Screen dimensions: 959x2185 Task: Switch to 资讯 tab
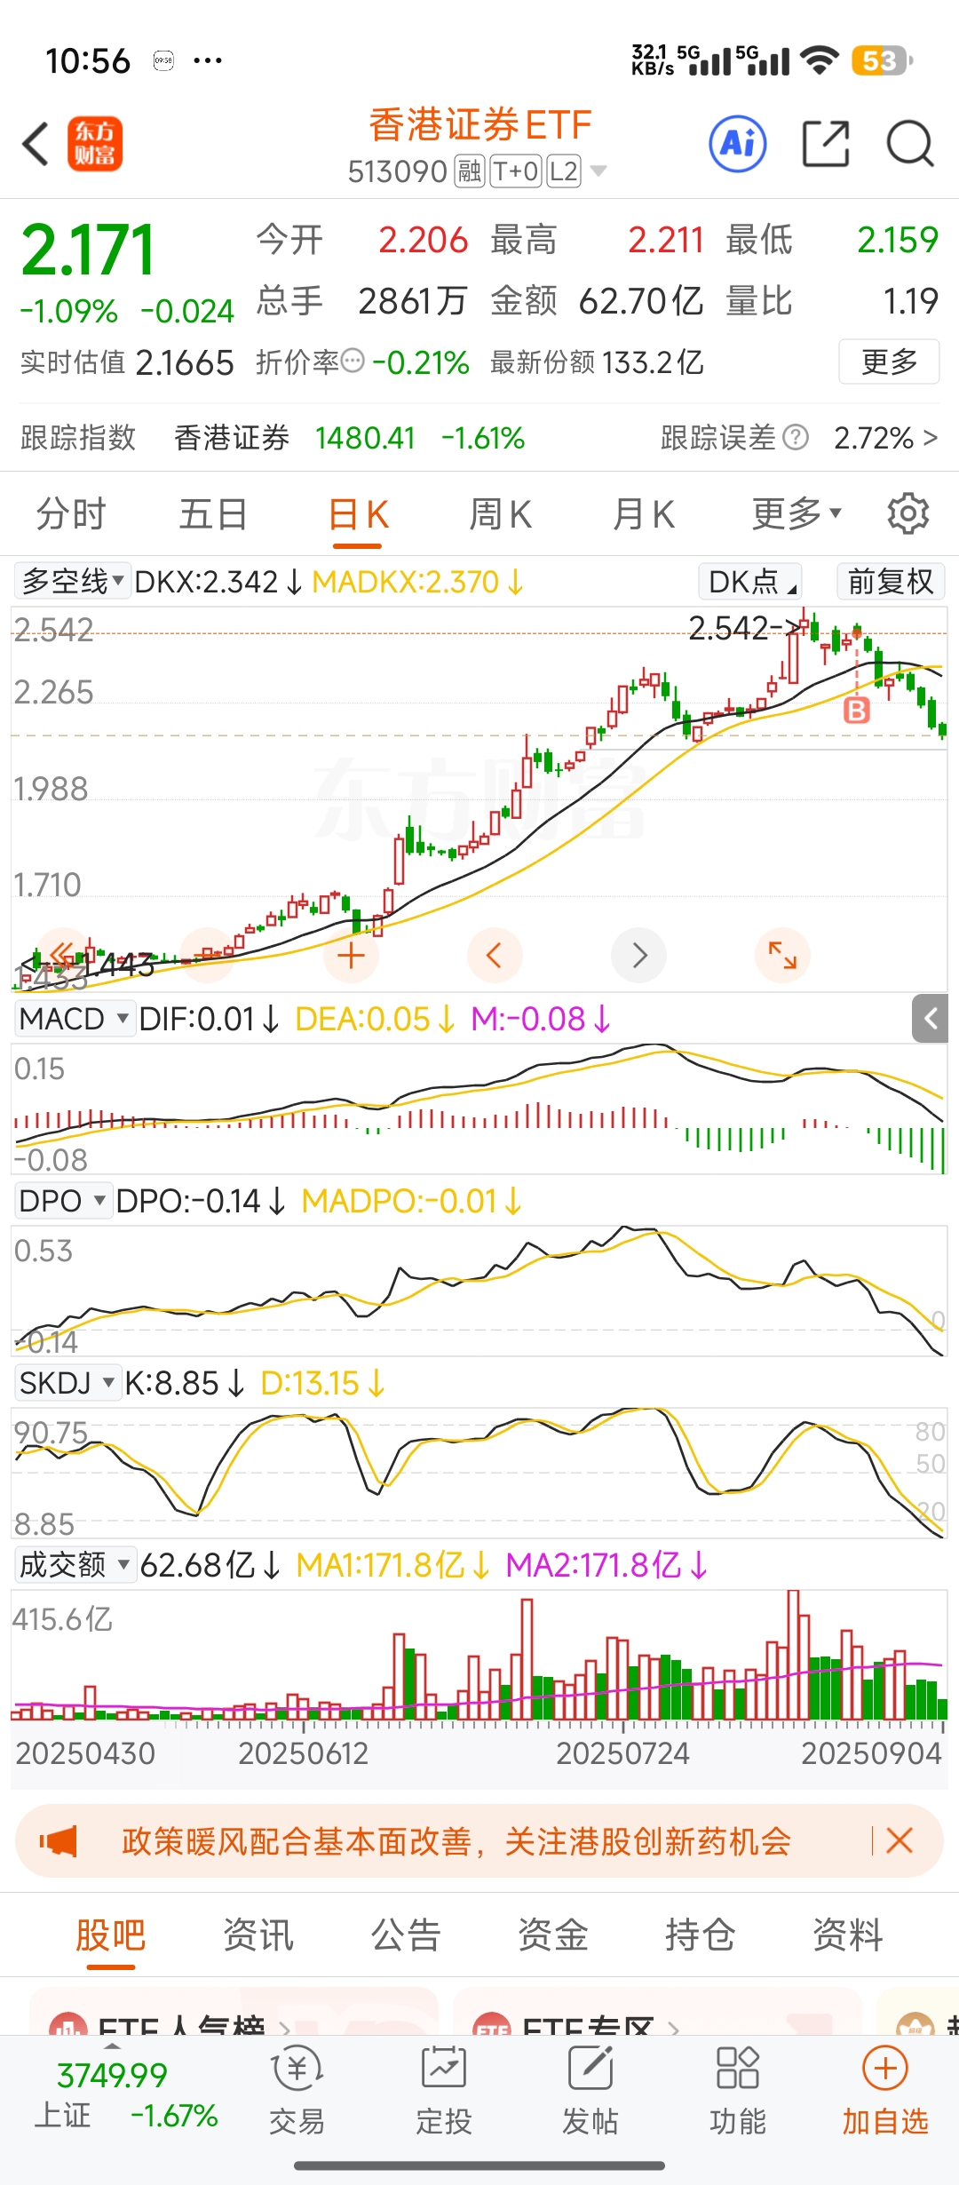(258, 1935)
